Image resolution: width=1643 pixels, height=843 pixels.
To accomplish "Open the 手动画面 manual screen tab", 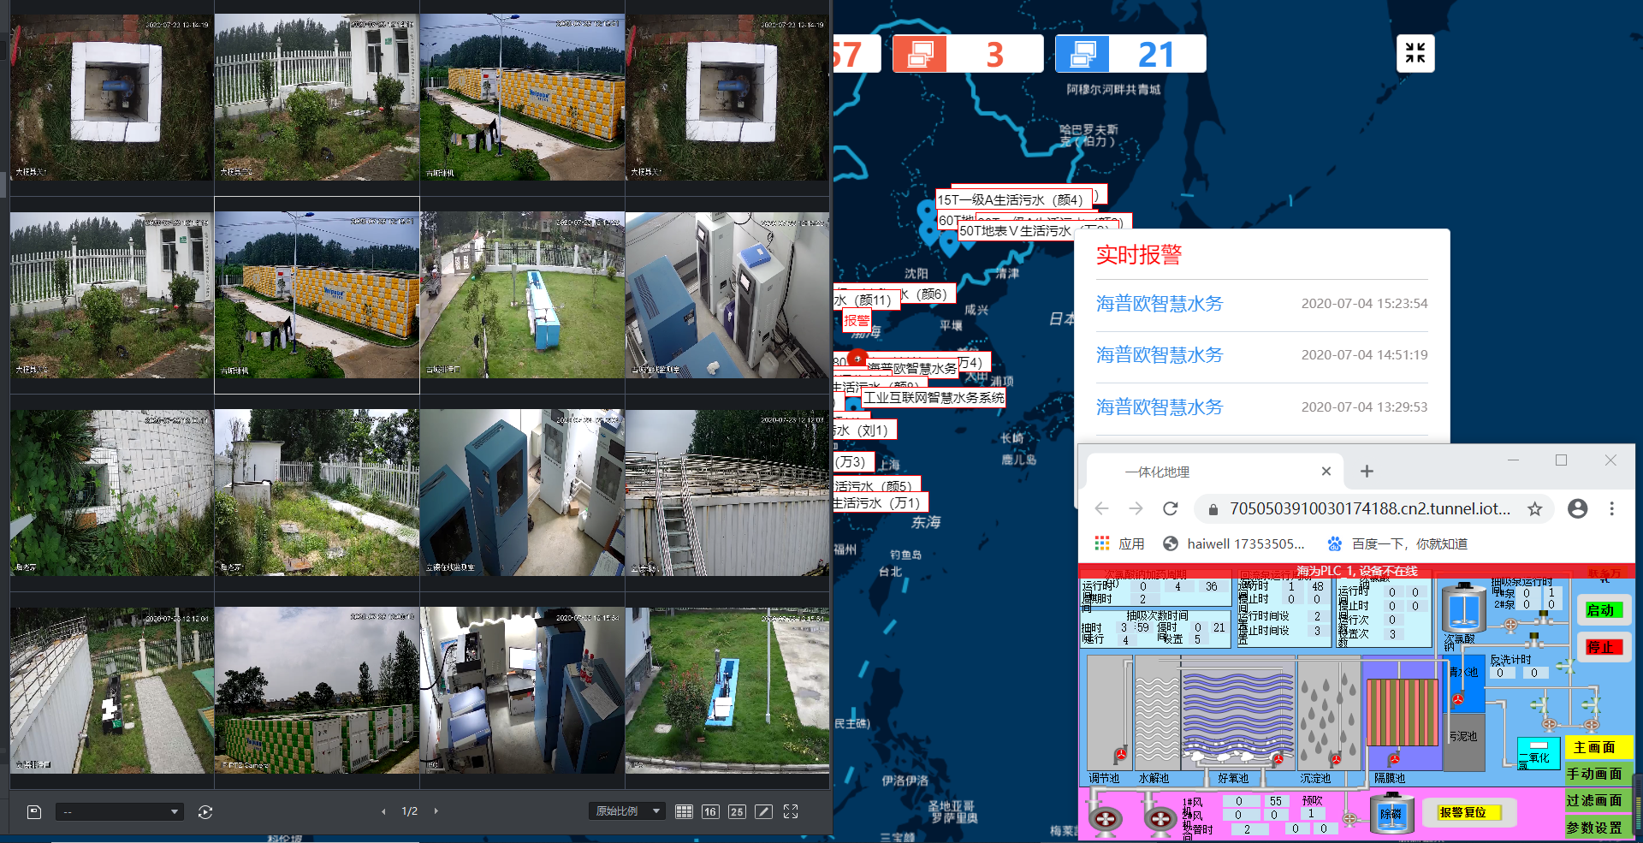I will (1594, 774).
